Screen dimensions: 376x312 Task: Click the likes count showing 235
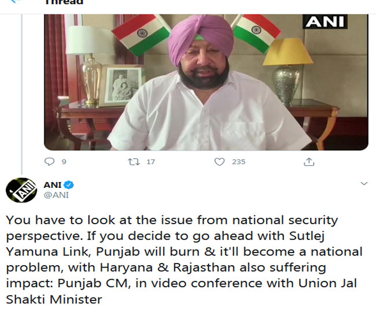[238, 162]
